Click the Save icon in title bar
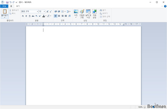This screenshot has height=109, width=167. 7,2
